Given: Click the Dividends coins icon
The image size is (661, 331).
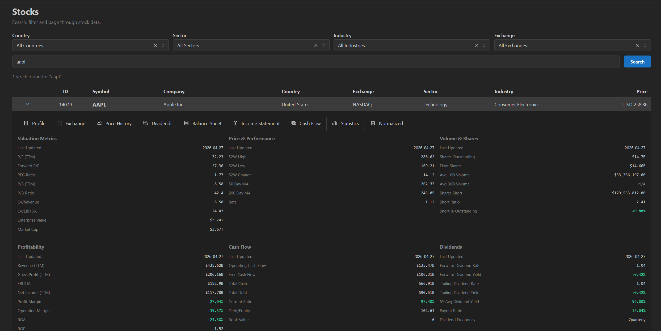Looking at the screenshot, I should coord(146,123).
